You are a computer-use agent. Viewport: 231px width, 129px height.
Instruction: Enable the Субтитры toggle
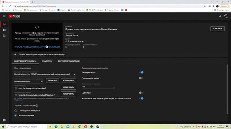pyautogui.click(x=141, y=92)
